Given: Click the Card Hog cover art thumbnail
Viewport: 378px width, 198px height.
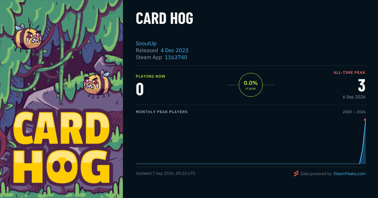Looking at the screenshot, I should tap(61, 99).
